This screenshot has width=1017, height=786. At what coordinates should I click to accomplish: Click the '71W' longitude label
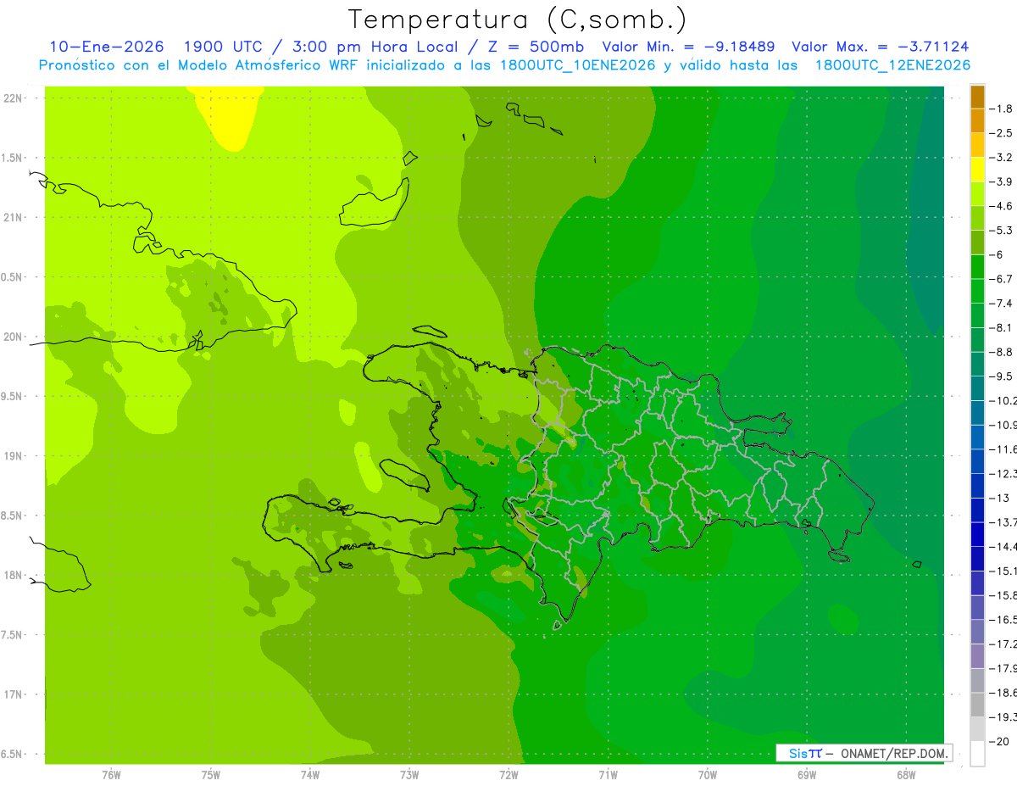608,774
